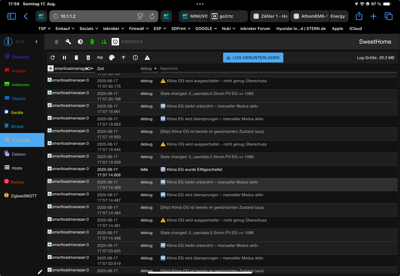Expand the Firewall bookmarks folder
400x276 pixels.
139,29
